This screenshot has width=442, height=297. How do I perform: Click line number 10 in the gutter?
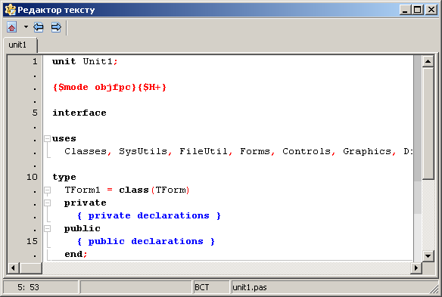point(32,177)
